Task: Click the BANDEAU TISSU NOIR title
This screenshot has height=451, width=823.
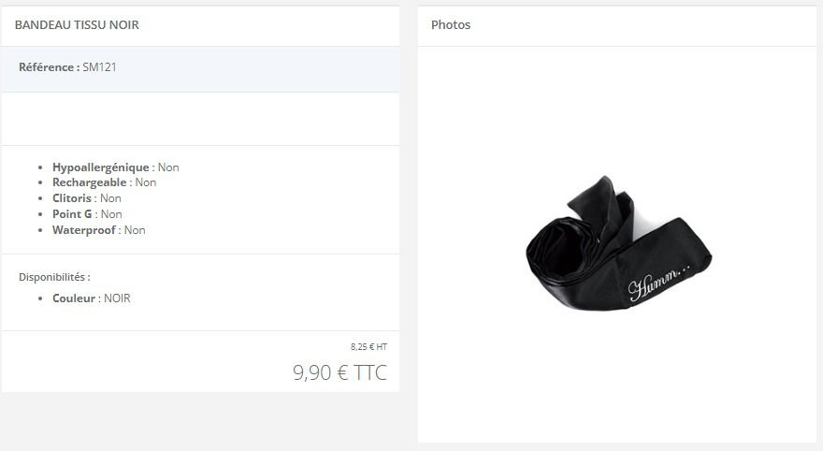Action: [x=77, y=24]
